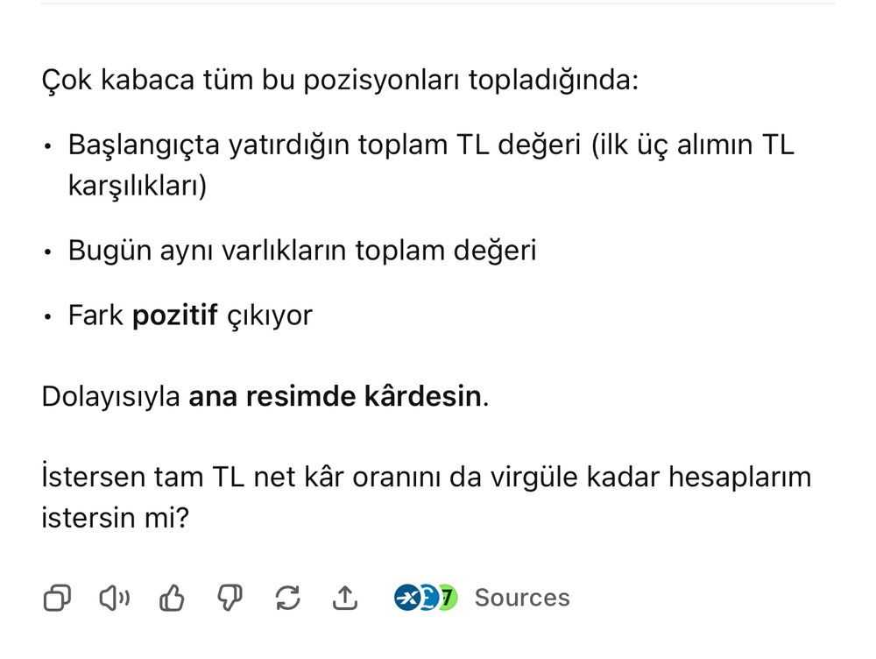Play the response with the read aloud speaker icon
The image size is (876, 659).
[x=114, y=599]
